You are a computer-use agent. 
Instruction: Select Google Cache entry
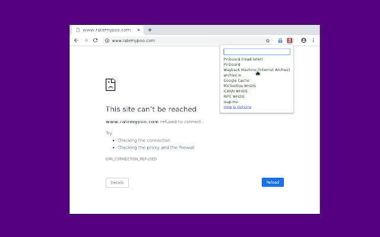pos(236,81)
